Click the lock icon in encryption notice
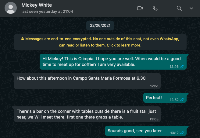This screenshot has height=138, width=200. click(23, 39)
